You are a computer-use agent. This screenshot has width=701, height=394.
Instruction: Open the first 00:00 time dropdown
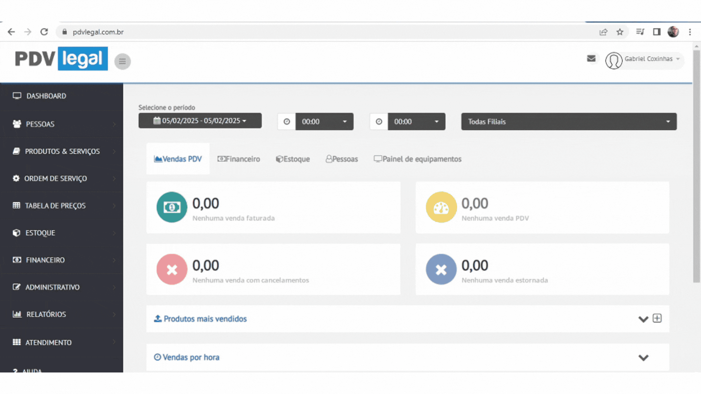(x=324, y=121)
